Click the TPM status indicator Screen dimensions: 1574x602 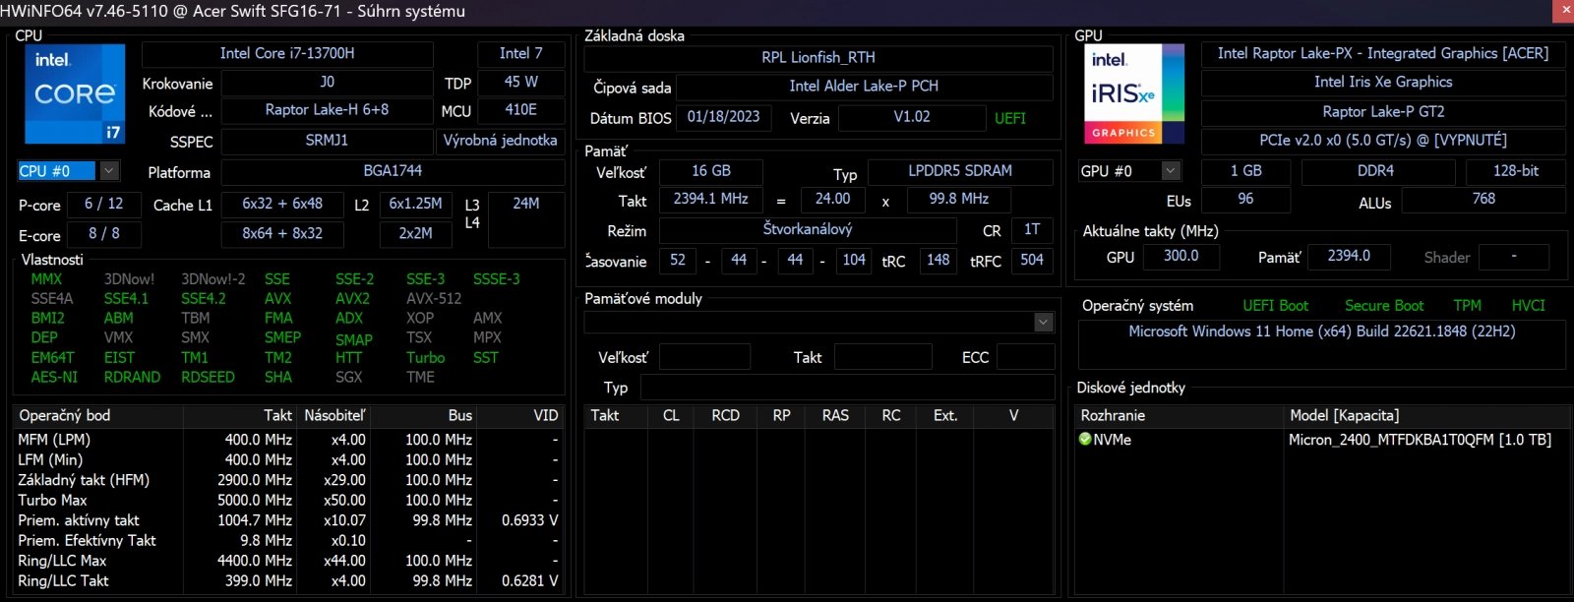[x=1467, y=306]
